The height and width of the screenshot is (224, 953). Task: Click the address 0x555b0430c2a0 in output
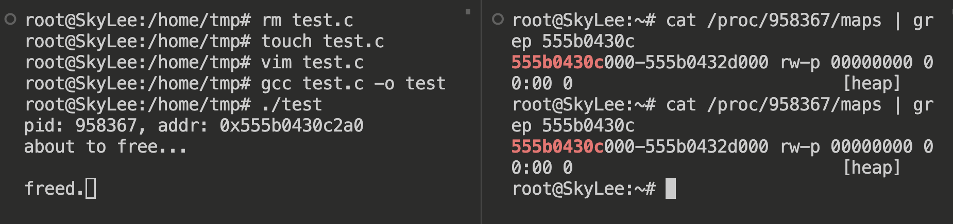[292, 126]
